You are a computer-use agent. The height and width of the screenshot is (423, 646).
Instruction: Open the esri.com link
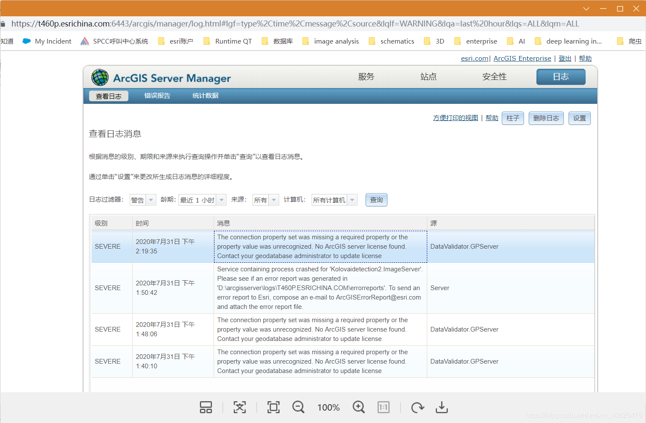pyautogui.click(x=475, y=58)
